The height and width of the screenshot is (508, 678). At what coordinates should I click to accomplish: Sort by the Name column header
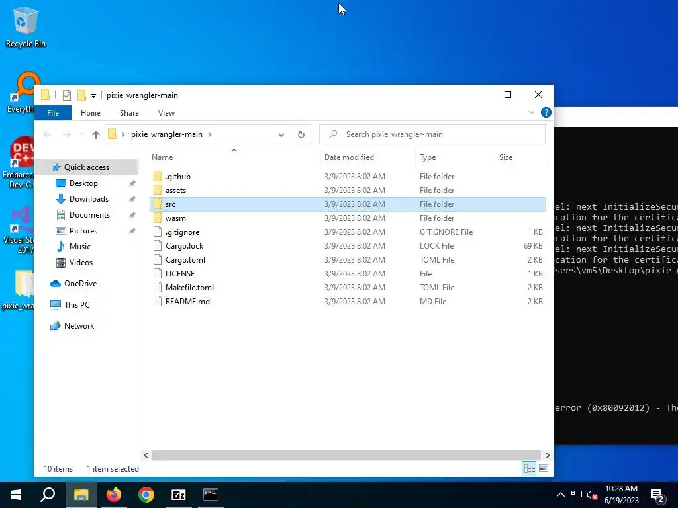pos(234,157)
